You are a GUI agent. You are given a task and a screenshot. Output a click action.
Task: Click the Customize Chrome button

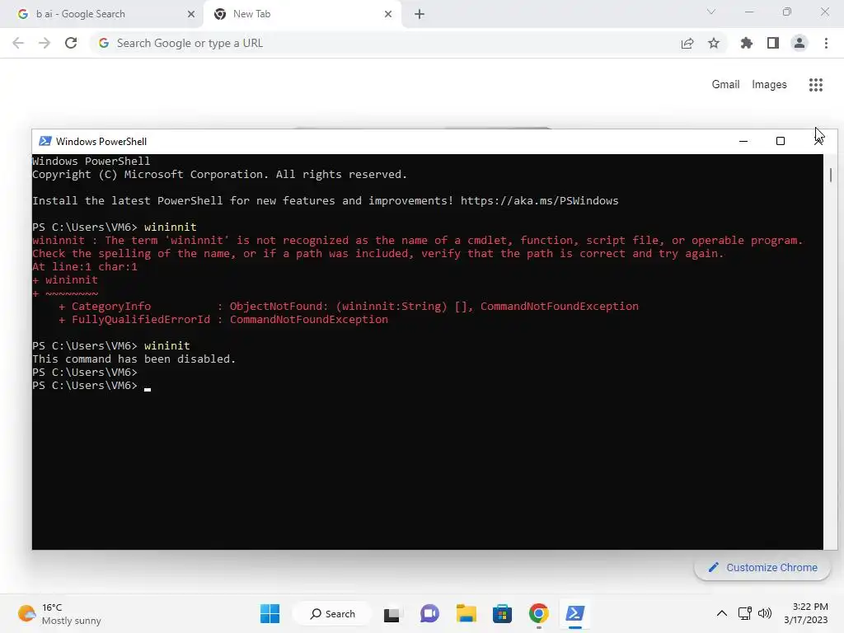pyautogui.click(x=762, y=567)
